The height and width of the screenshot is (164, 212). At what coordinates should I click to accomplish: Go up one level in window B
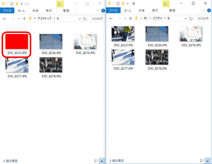[x=131, y=19]
